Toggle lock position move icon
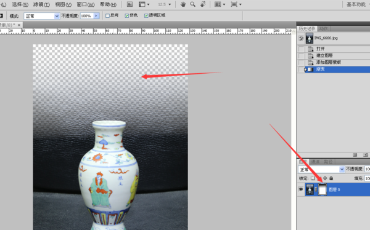Viewport: 370px width, 230px height. click(x=325, y=178)
